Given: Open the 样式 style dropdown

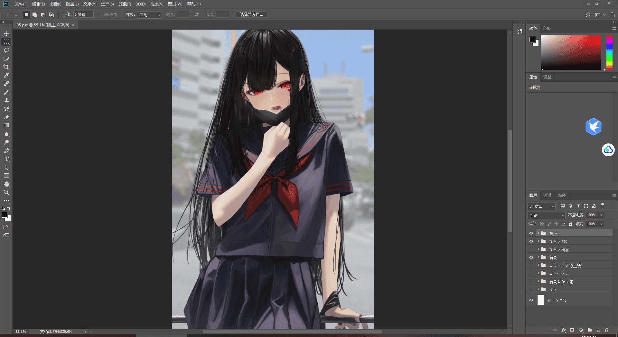Looking at the screenshot, I should (x=149, y=15).
